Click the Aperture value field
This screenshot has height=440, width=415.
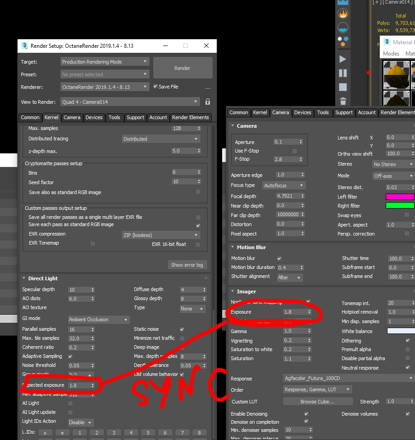click(x=286, y=142)
